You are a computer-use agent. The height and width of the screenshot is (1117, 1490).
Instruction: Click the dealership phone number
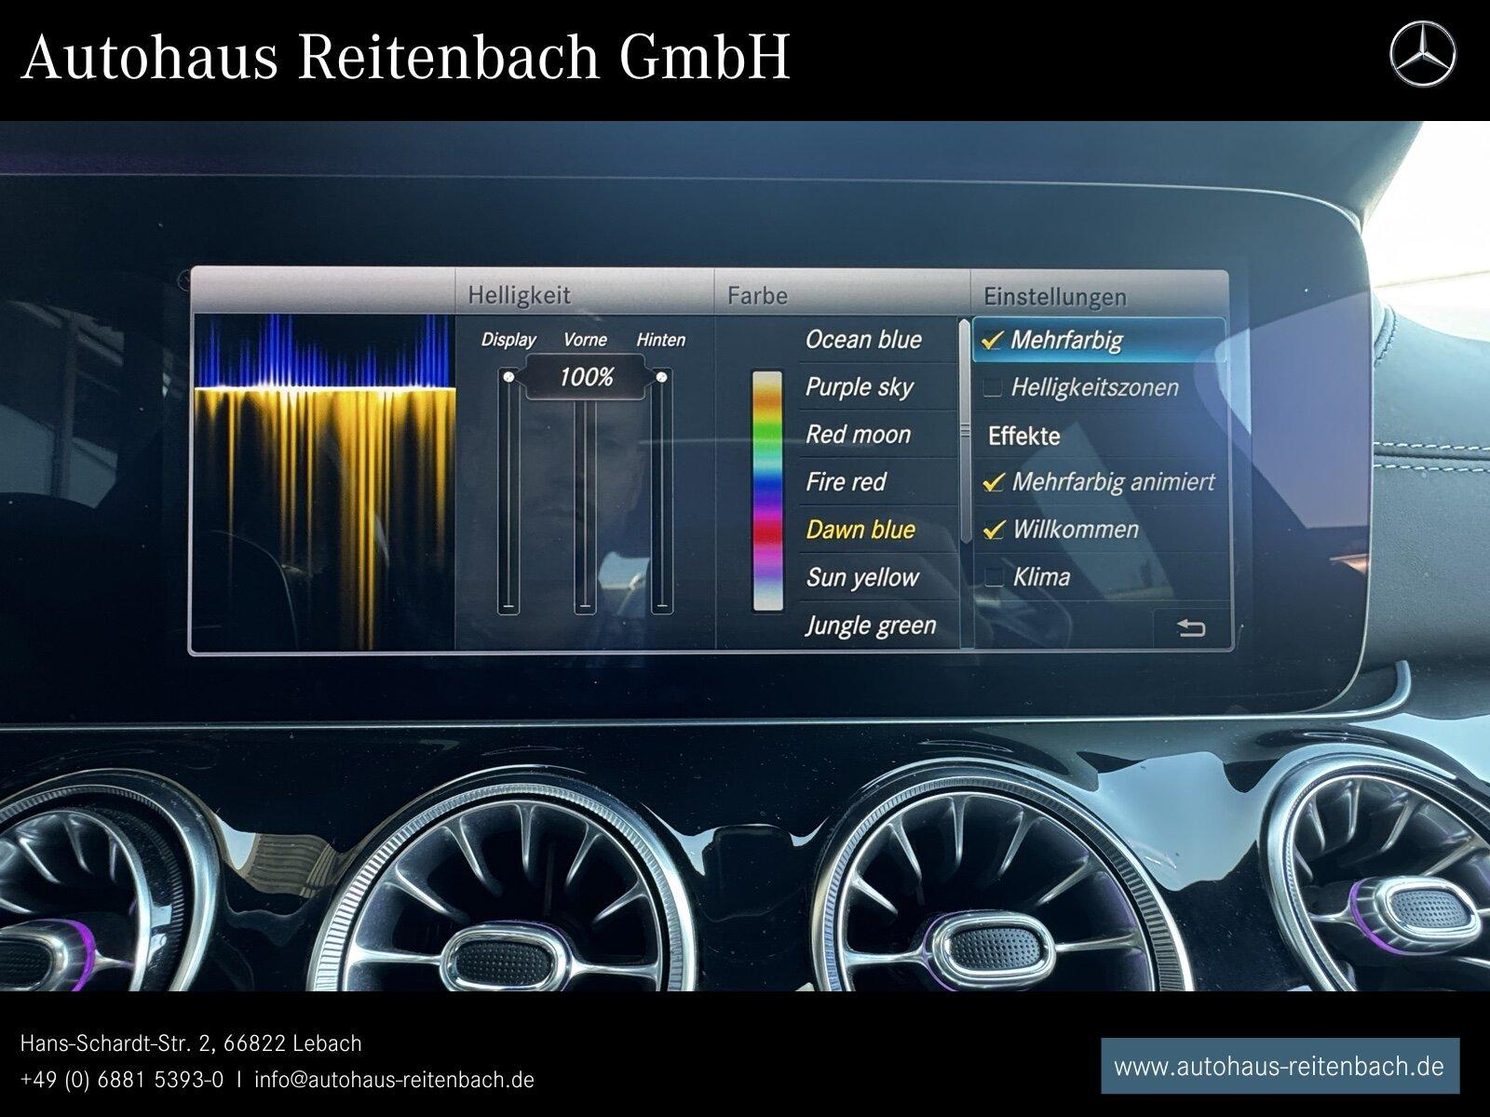tap(122, 1080)
